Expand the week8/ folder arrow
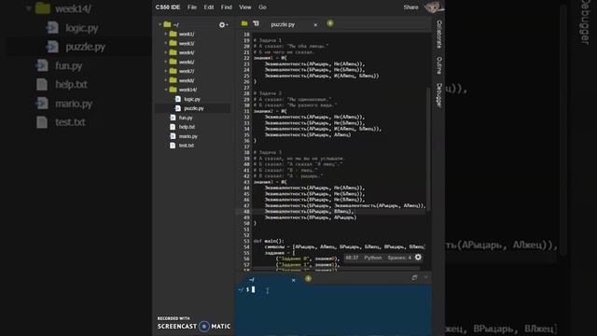Viewport: 597px width, 336px height. click(166, 80)
